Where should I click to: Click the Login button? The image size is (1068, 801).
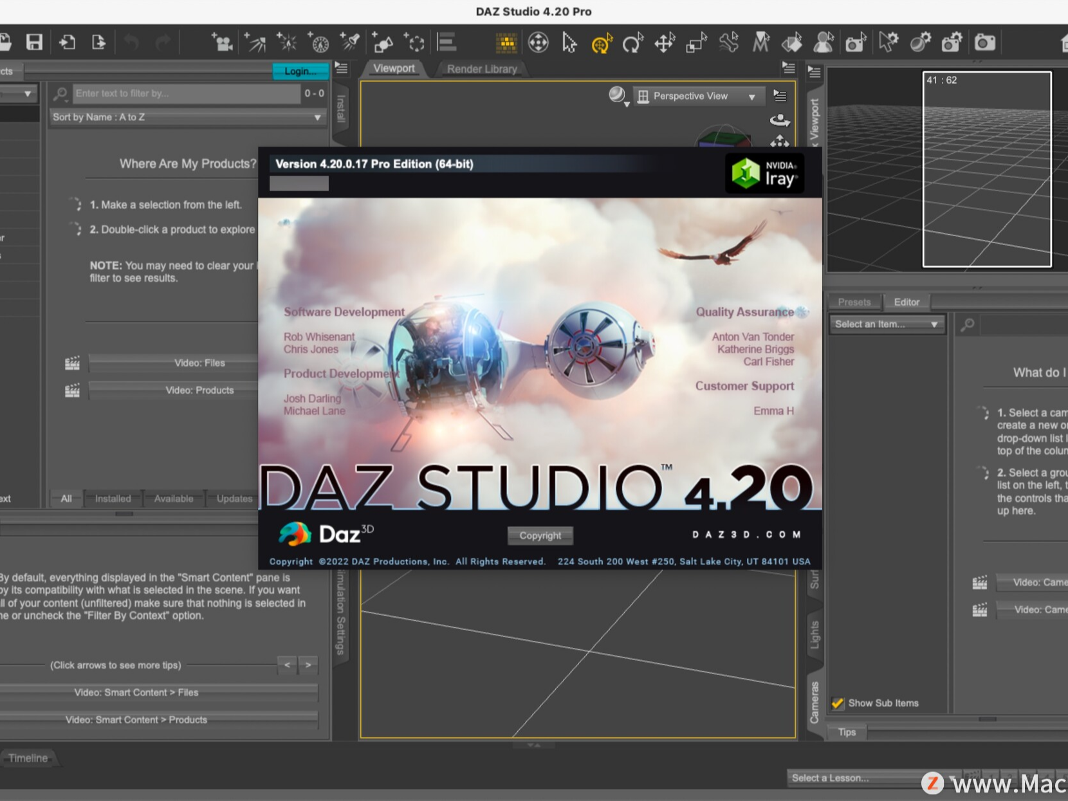tap(300, 71)
